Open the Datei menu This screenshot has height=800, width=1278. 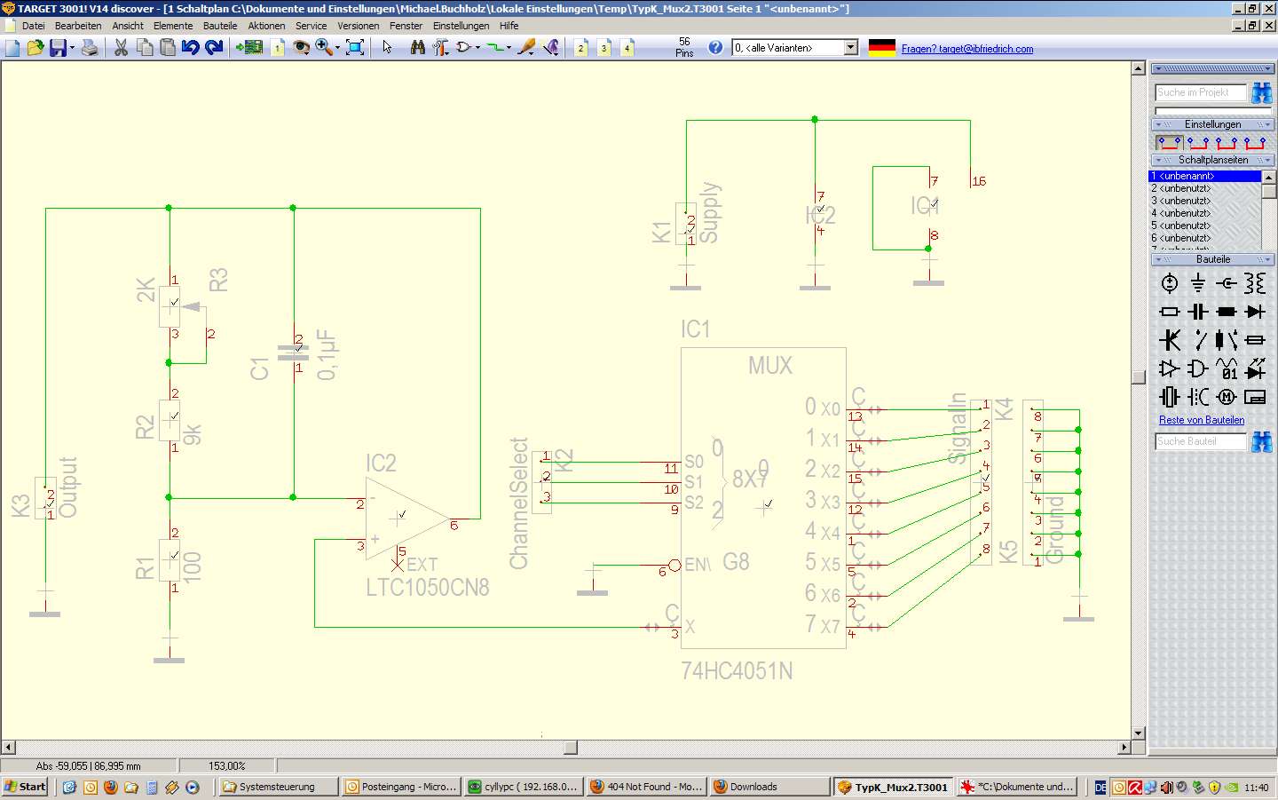click(34, 26)
